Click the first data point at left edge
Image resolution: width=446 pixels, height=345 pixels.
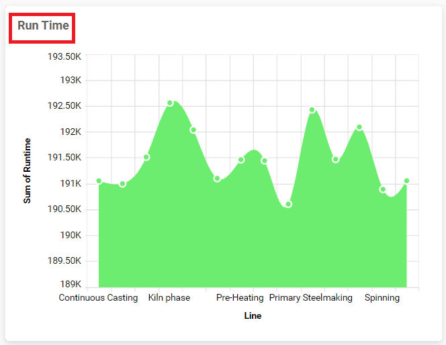(x=99, y=181)
